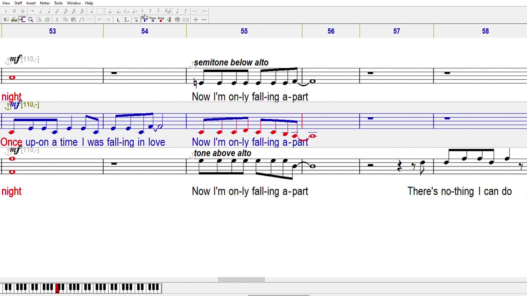Screen dimensions: 527x296
Task: Click the paste clipboard icon
Action: click(x=73, y=19)
